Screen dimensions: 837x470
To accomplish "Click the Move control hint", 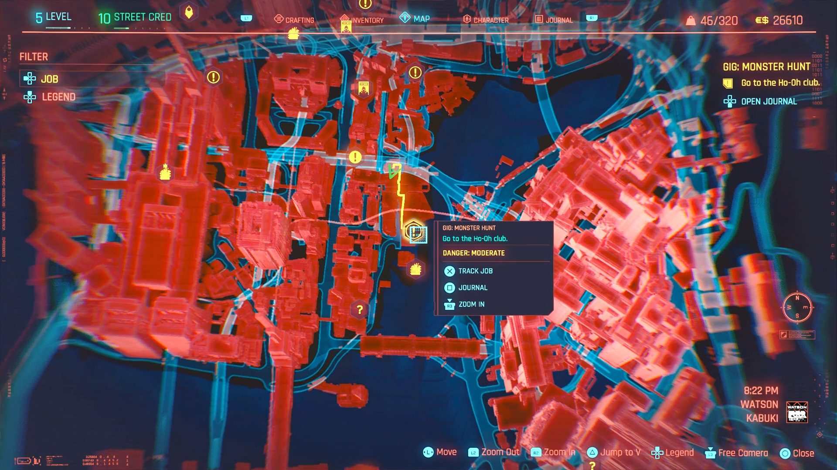I will pos(439,453).
